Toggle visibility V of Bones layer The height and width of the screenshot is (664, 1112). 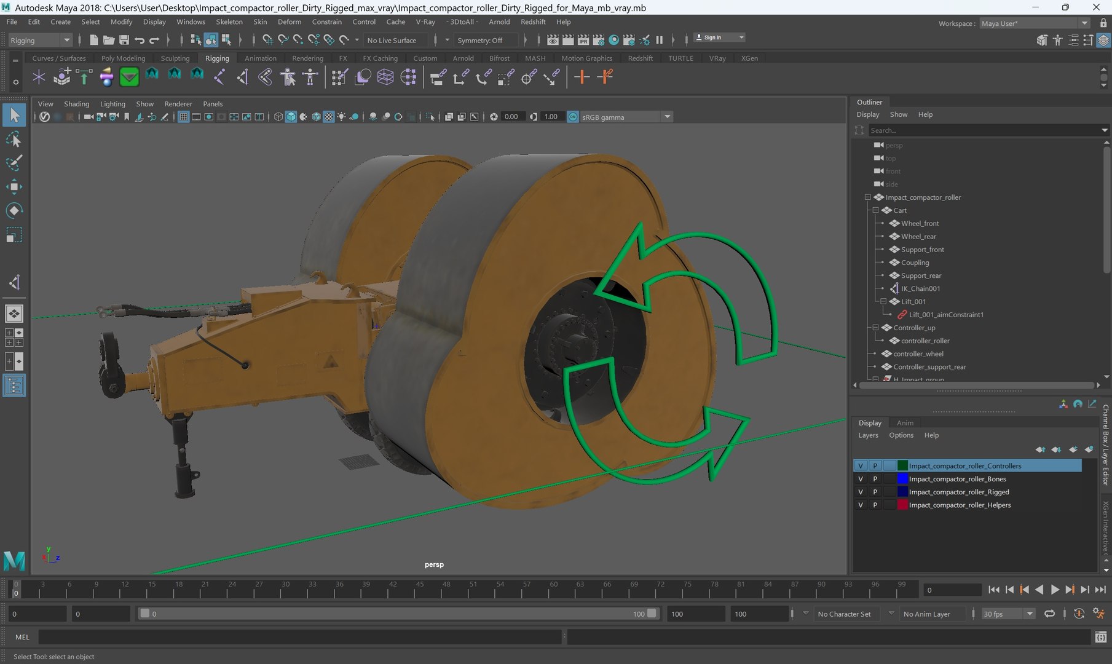click(861, 479)
